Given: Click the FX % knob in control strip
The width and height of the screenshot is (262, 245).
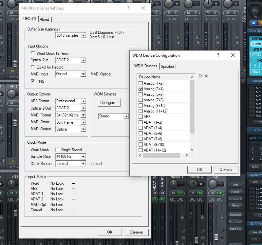Looking at the screenshot, I should tap(255, 11).
